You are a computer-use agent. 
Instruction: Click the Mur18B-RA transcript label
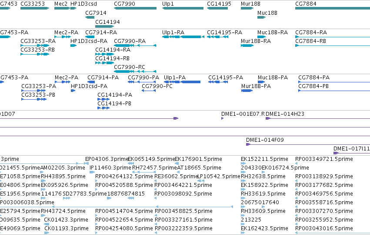[x=256, y=41]
